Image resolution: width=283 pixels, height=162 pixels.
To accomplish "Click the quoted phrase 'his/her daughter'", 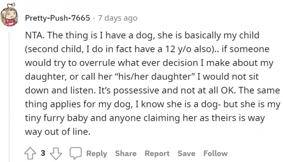I will (154, 76).
